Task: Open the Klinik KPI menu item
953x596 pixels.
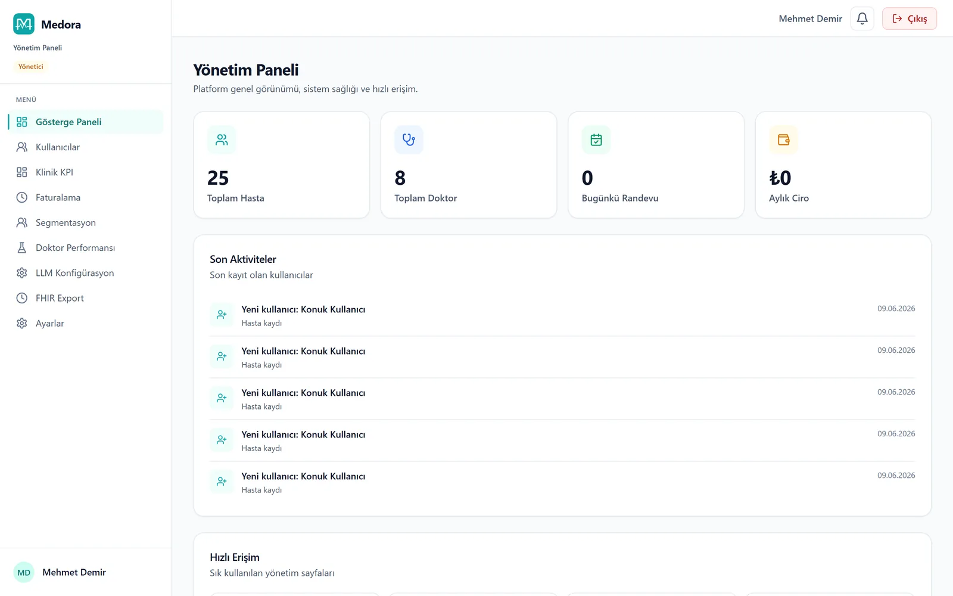Action: [86, 172]
